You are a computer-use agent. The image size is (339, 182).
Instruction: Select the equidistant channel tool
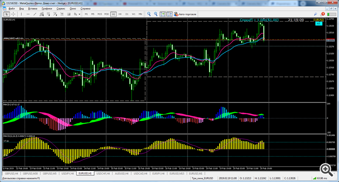click(42, 14)
